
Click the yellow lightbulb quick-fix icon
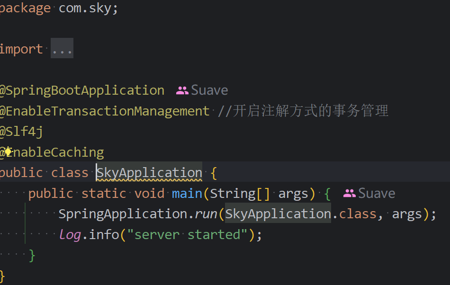9,151
